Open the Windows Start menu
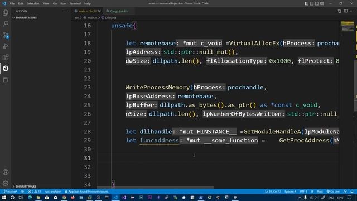 pyautogui.click(x=4, y=197)
